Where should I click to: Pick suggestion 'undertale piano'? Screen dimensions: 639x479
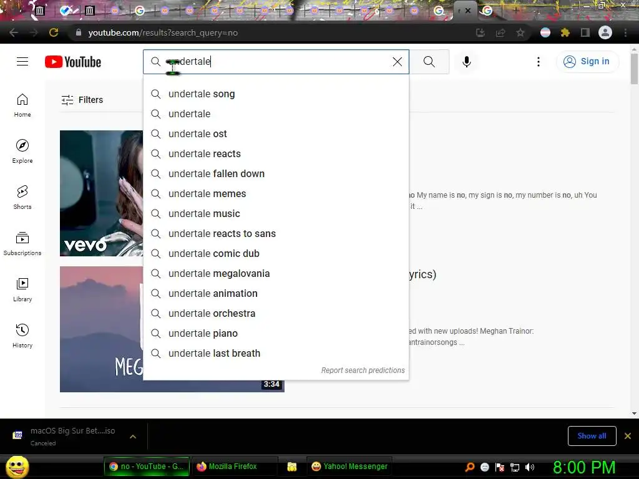point(276,334)
